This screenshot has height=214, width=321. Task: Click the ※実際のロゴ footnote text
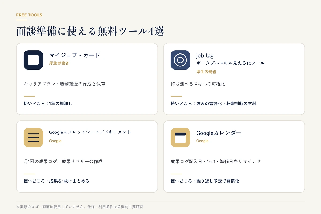pyautogui.click(x=80, y=207)
